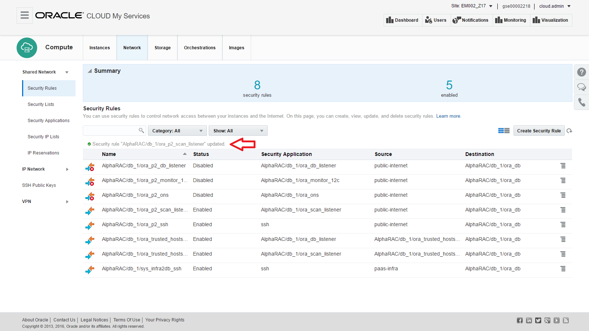Image resolution: width=589 pixels, height=331 pixels.
Task: Open the Show: All dropdown
Action: [x=238, y=131]
